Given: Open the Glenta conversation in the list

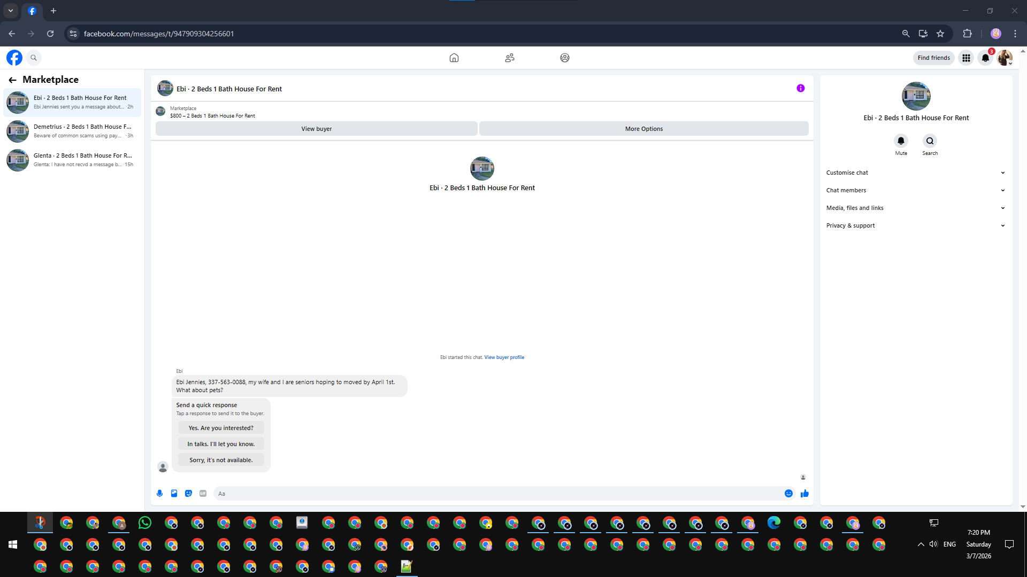Looking at the screenshot, I should tap(72, 160).
